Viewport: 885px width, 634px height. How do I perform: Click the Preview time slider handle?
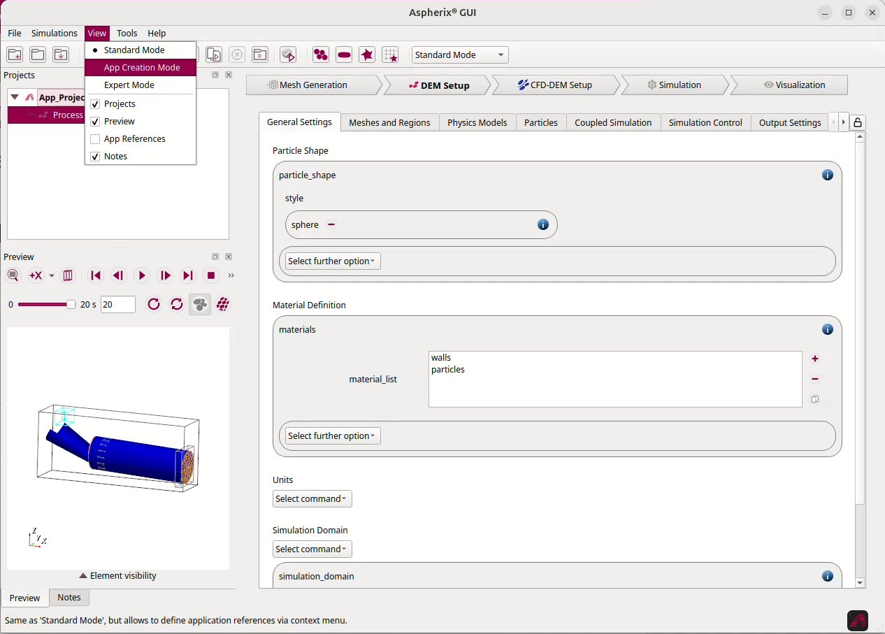click(71, 304)
